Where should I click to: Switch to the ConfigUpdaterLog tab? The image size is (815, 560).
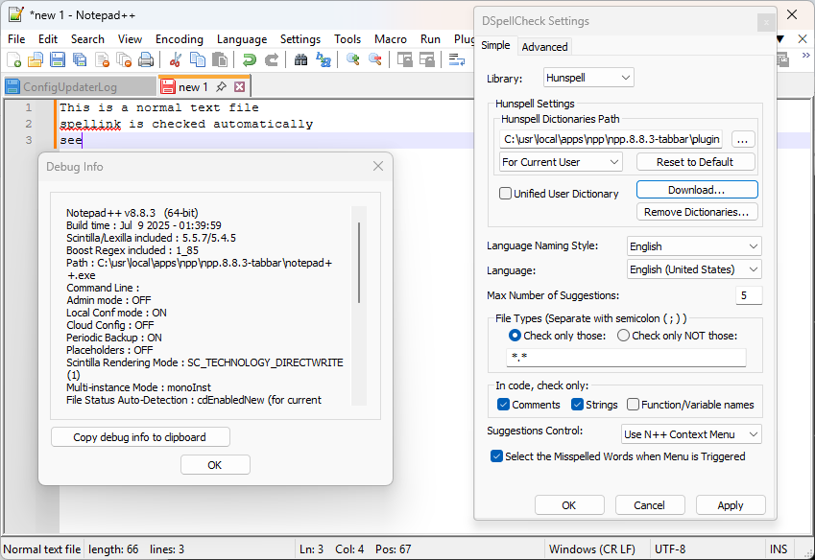[81, 86]
